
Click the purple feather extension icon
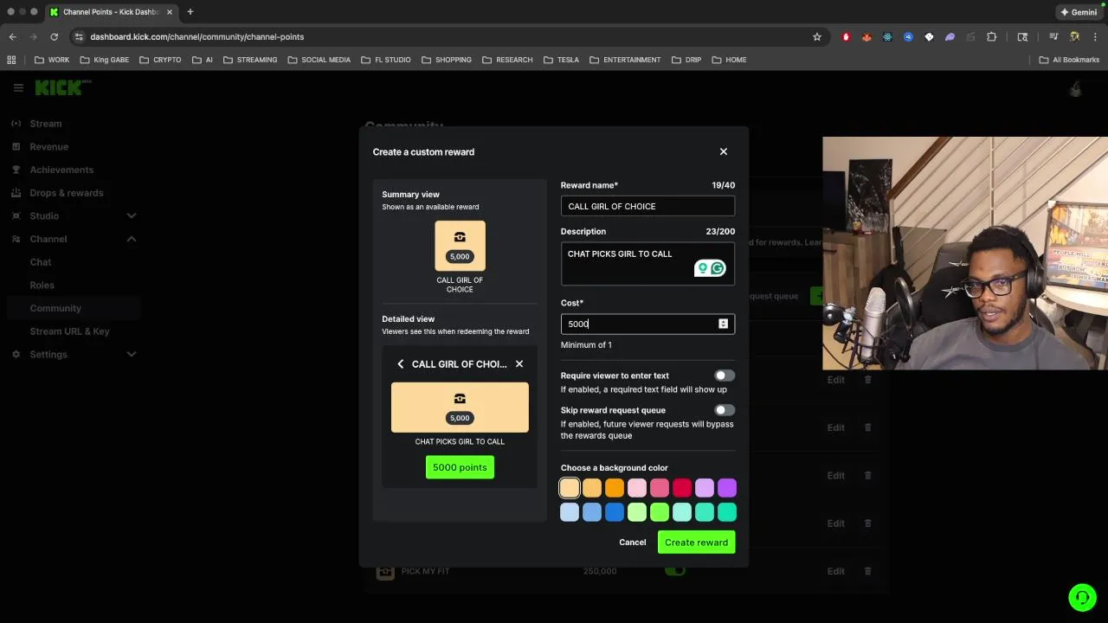coord(950,37)
